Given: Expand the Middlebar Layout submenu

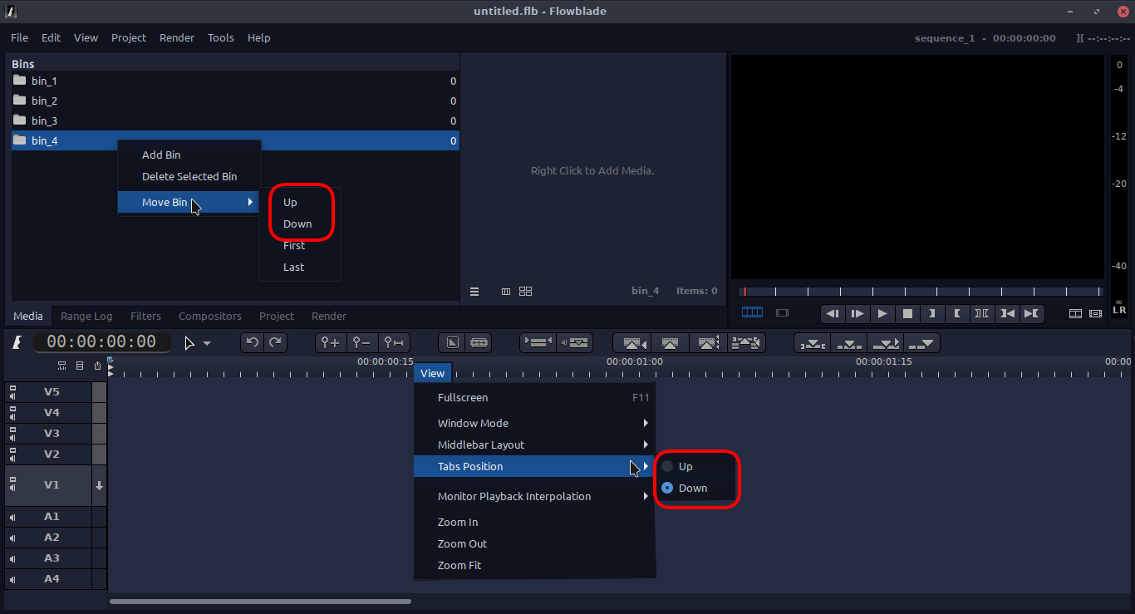Looking at the screenshot, I should 534,445.
